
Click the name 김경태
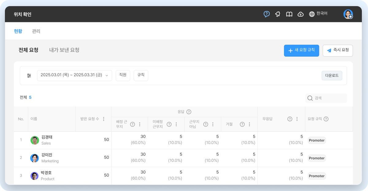point(47,137)
